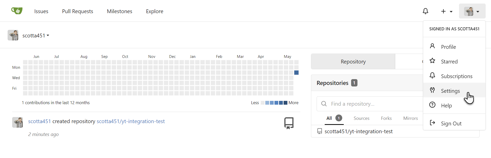Click the Starred star icon
The width and height of the screenshot is (491, 158).
432,61
